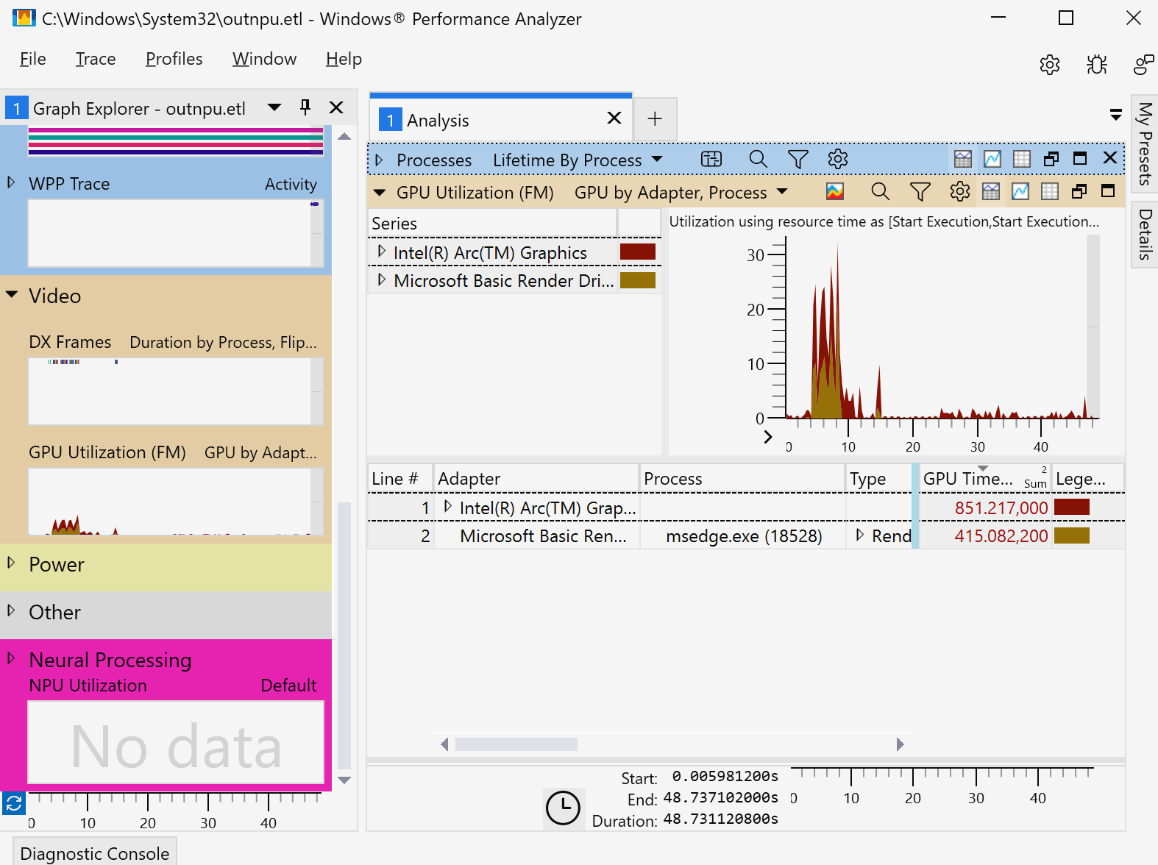The width and height of the screenshot is (1158, 865).
Task: Click the Microsoft Basic Render Driver color swatch
Action: click(x=637, y=280)
